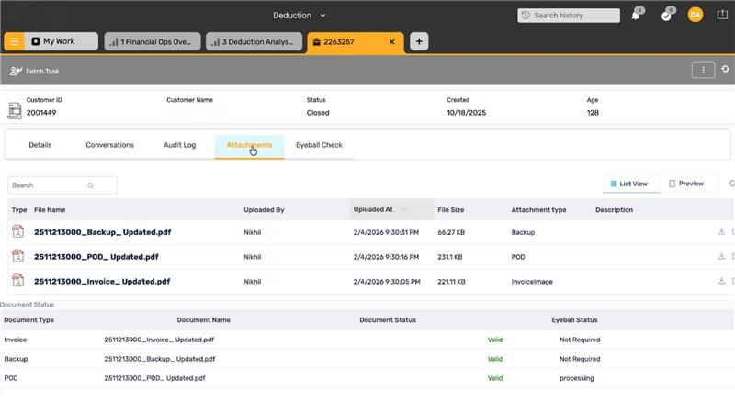Image resolution: width=735 pixels, height=413 pixels.
Task: Sort by Uploaded At column arrow
Action: pyautogui.click(x=404, y=210)
